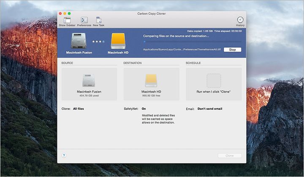This screenshot has height=177, width=304.
Task: Change Email setting Don't send email
Action: [210, 108]
